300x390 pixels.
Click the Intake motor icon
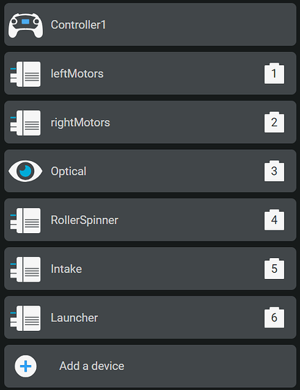click(x=26, y=269)
